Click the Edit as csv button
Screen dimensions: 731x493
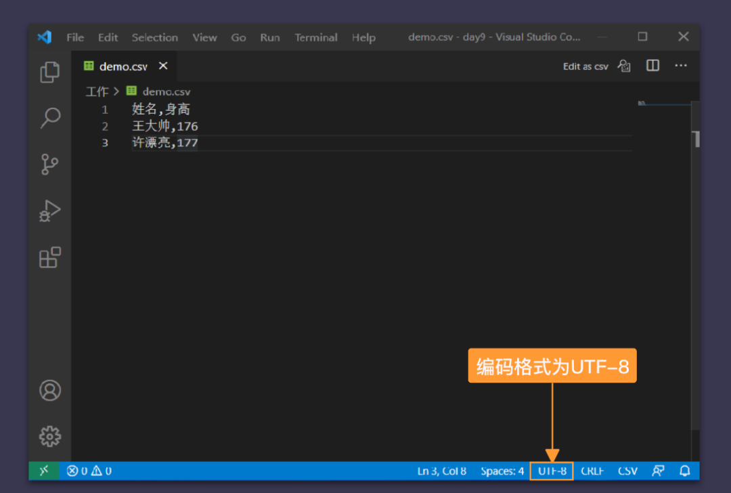[x=585, y=66]
